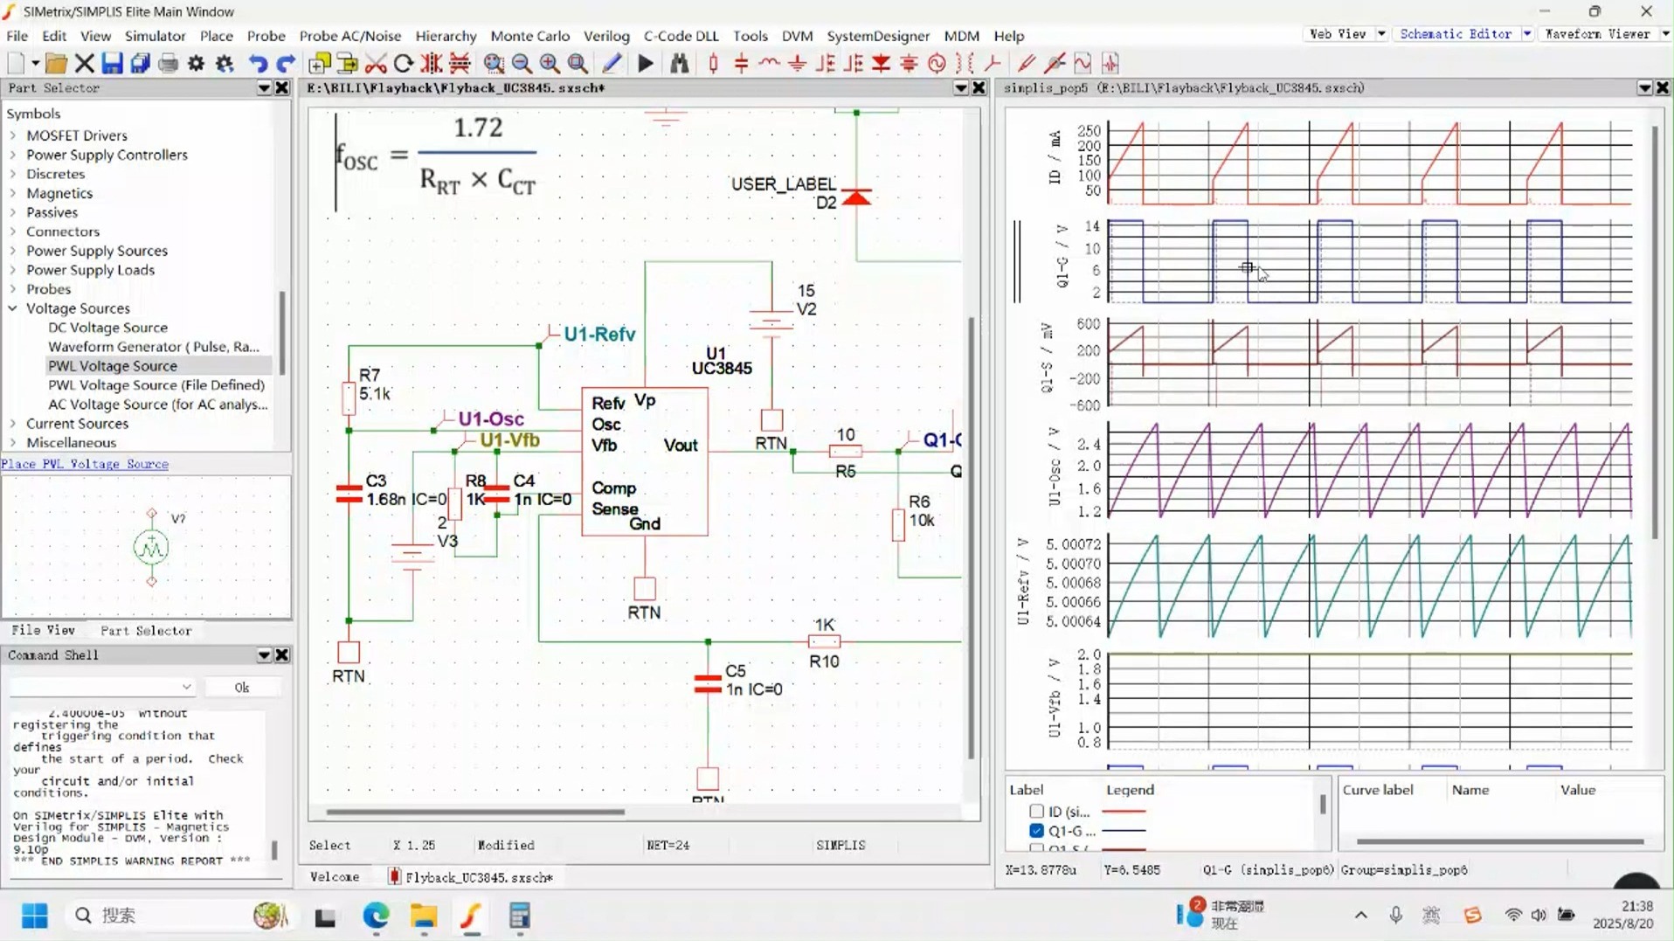The image size is (1674, 941).
Task: Zoom out with the magnifier minus icon
Action: pyautogui.click(x=522, y=63)
